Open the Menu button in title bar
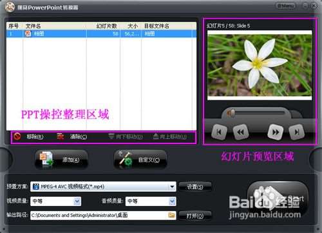The image size is (322, 233). click(285, 6)
